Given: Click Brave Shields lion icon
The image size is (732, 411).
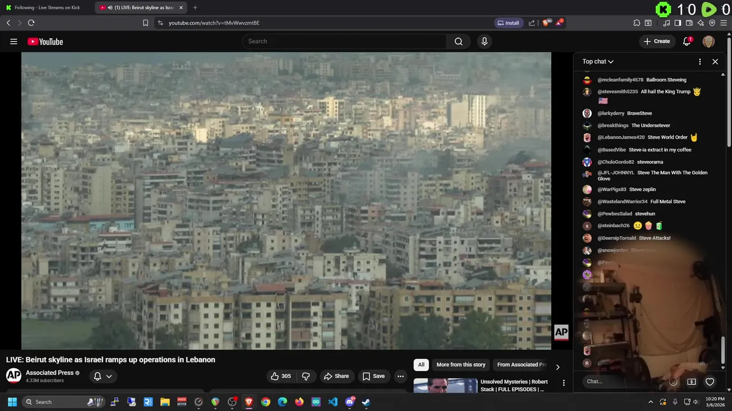Looking at the screenshot, I should (546, 23).
